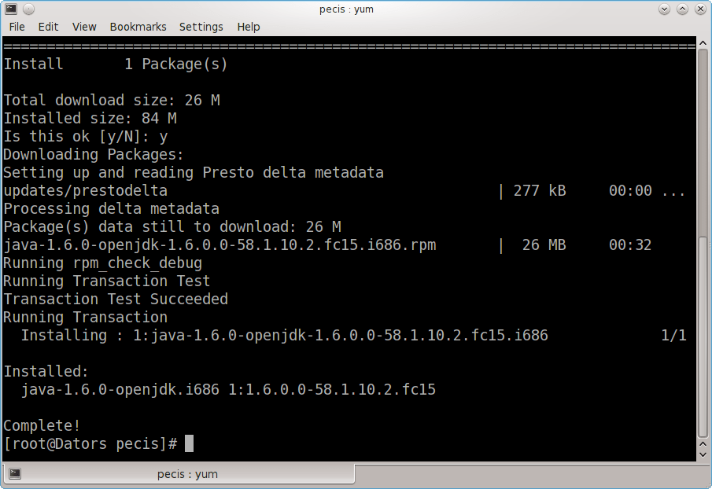Open the View menu
The image size is (712, 489).
84,27
